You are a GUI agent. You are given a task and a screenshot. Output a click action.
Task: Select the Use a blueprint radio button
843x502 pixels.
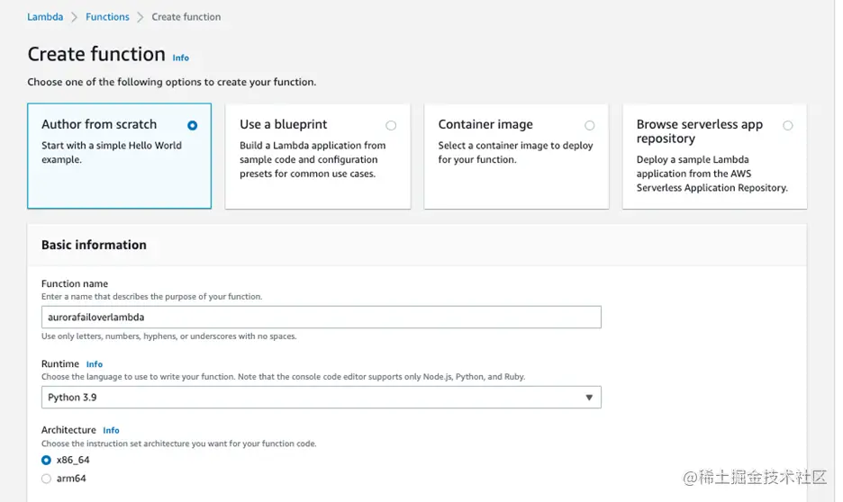pos(390,126)
